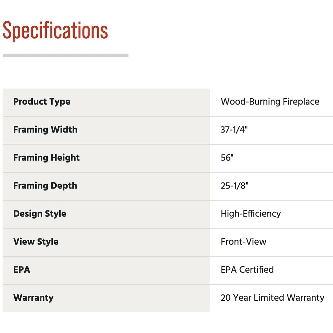This screenshot has height=333, width=333.
Task: Click the EPA Certified value
Action: click(x=247, y=269)
